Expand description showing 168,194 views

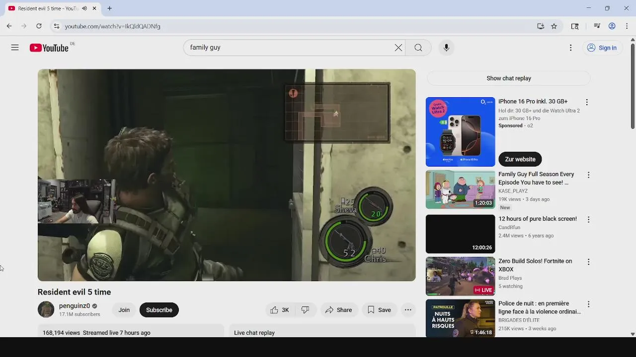(x=131, y=331)
